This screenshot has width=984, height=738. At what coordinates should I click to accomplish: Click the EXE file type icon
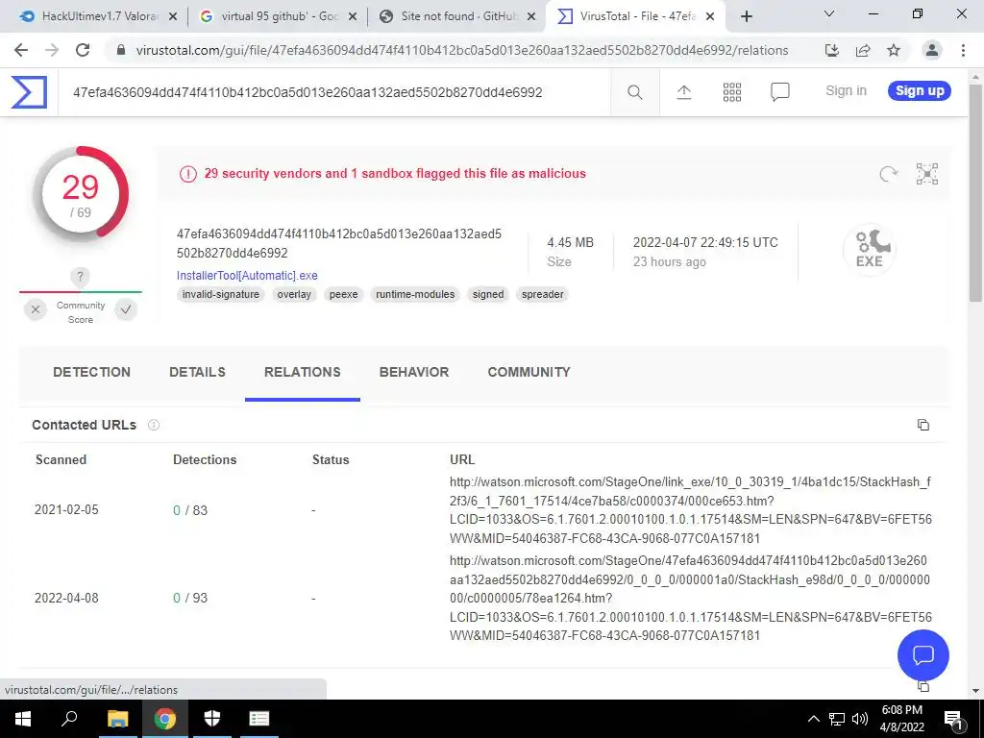869,249
